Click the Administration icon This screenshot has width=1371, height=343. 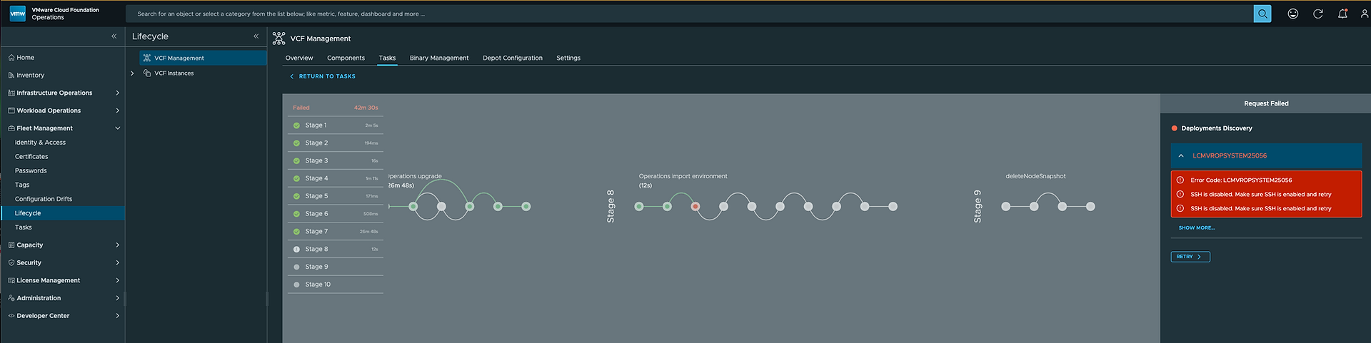pos(11,298)
